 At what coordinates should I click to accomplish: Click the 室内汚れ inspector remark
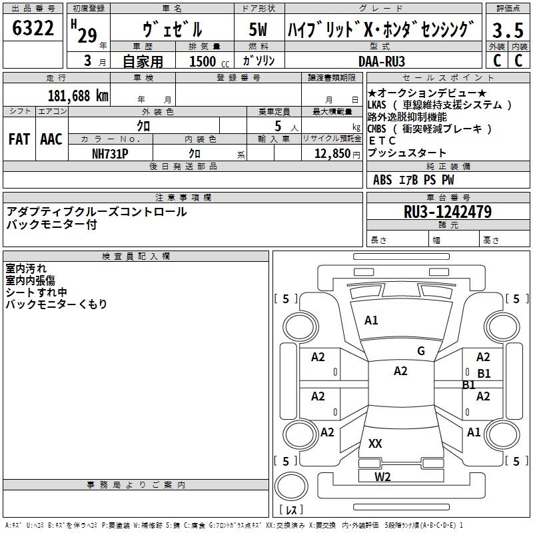tap(26, 268)
